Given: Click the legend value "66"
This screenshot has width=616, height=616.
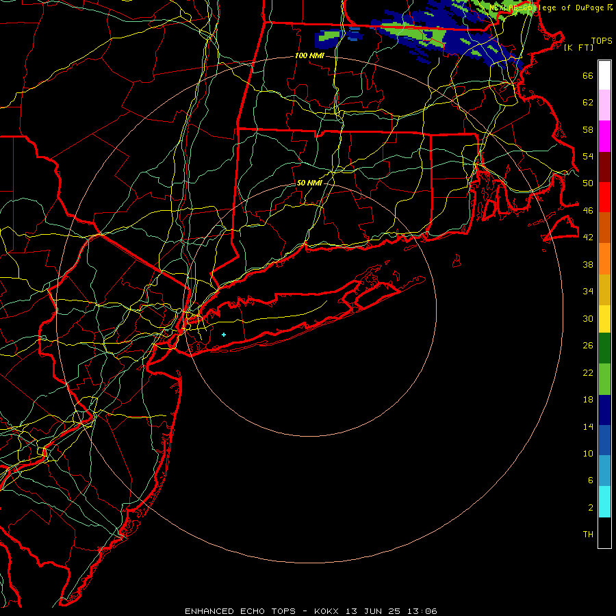Looking at the screenshot, I should [588, 75].
